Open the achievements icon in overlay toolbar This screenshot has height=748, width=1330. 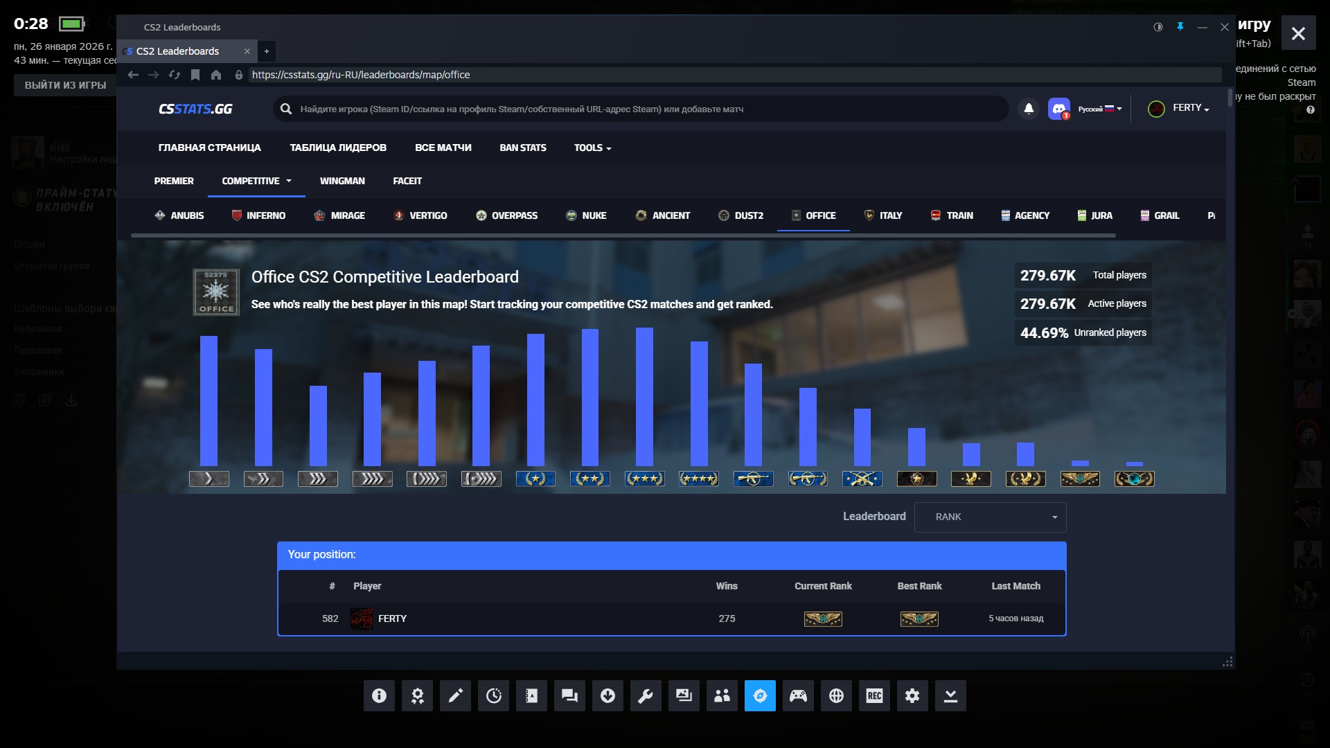pyautogui.click(x=417, y=695)
